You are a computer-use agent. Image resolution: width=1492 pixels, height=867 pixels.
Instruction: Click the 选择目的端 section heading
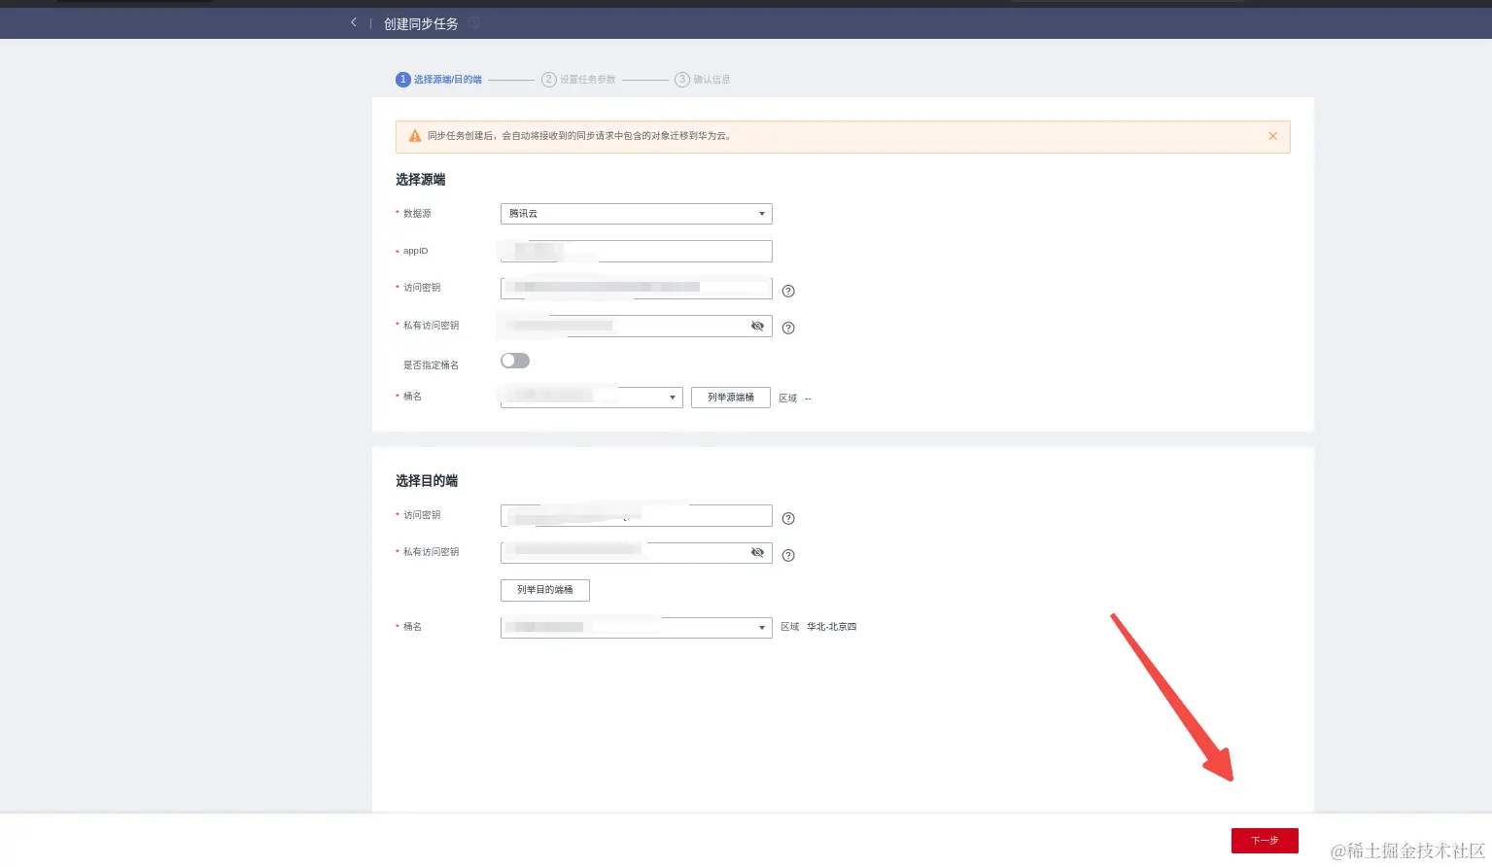pyautogui.click(x=427, y=481)
